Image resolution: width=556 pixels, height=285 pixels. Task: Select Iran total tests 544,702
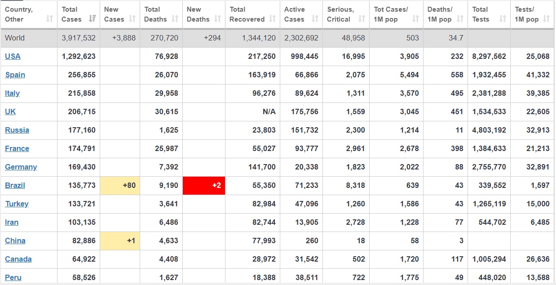point(492,222)
